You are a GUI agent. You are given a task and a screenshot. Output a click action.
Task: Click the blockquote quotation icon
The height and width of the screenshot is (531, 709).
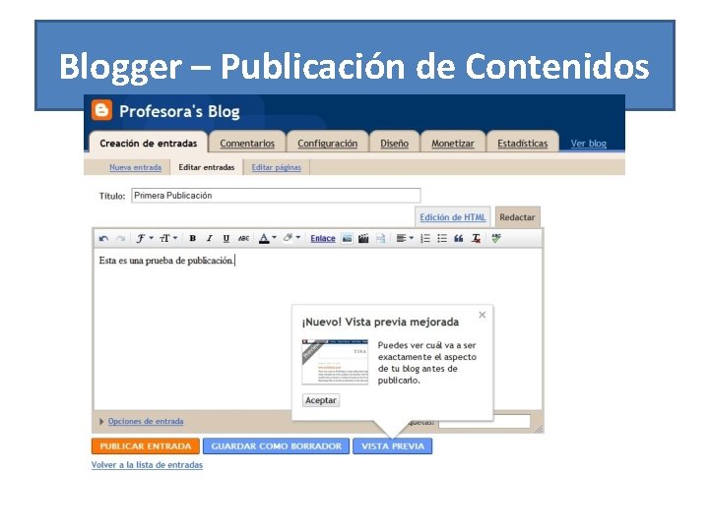tap(459, 238)
